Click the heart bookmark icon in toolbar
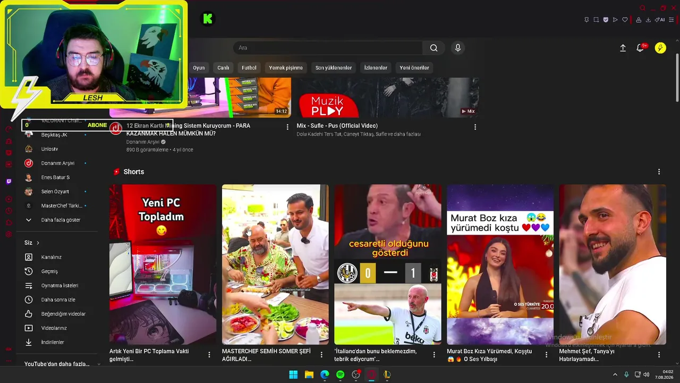Screen dimensions: 680x383 coord(625,20)
